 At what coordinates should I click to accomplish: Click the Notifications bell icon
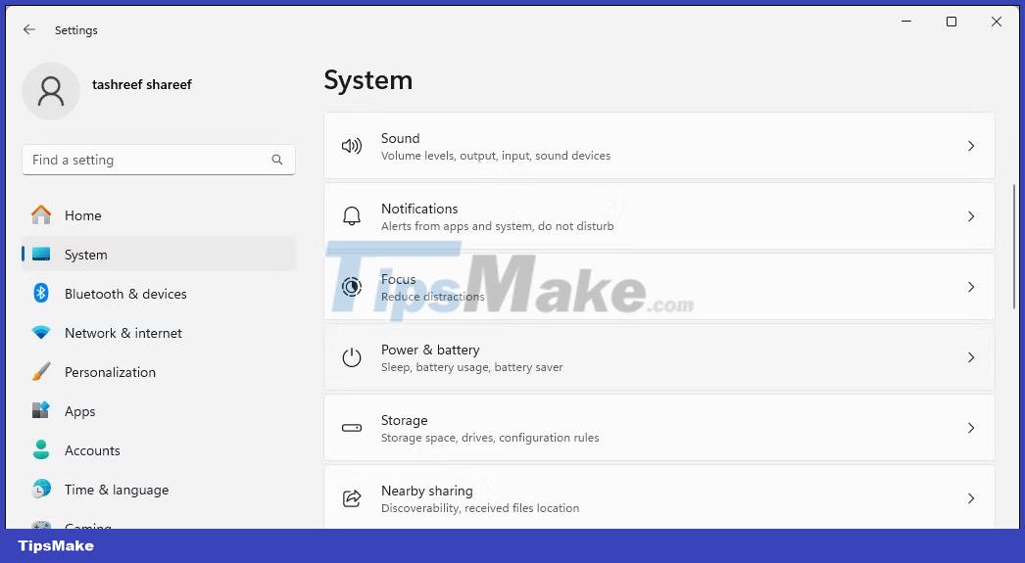pyautogui.click(x=352, y=216)
